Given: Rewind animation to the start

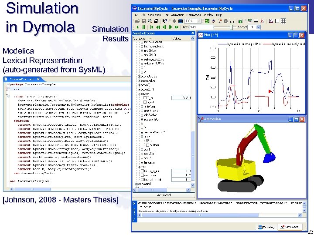Looking at the screenshot, I should pyautogui.click(x=152, y=27).
